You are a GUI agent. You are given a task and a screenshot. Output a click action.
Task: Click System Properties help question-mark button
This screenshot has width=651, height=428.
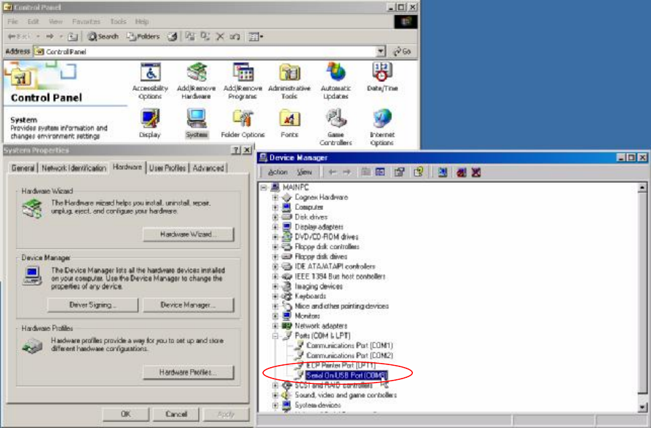[x=236, y=150]
